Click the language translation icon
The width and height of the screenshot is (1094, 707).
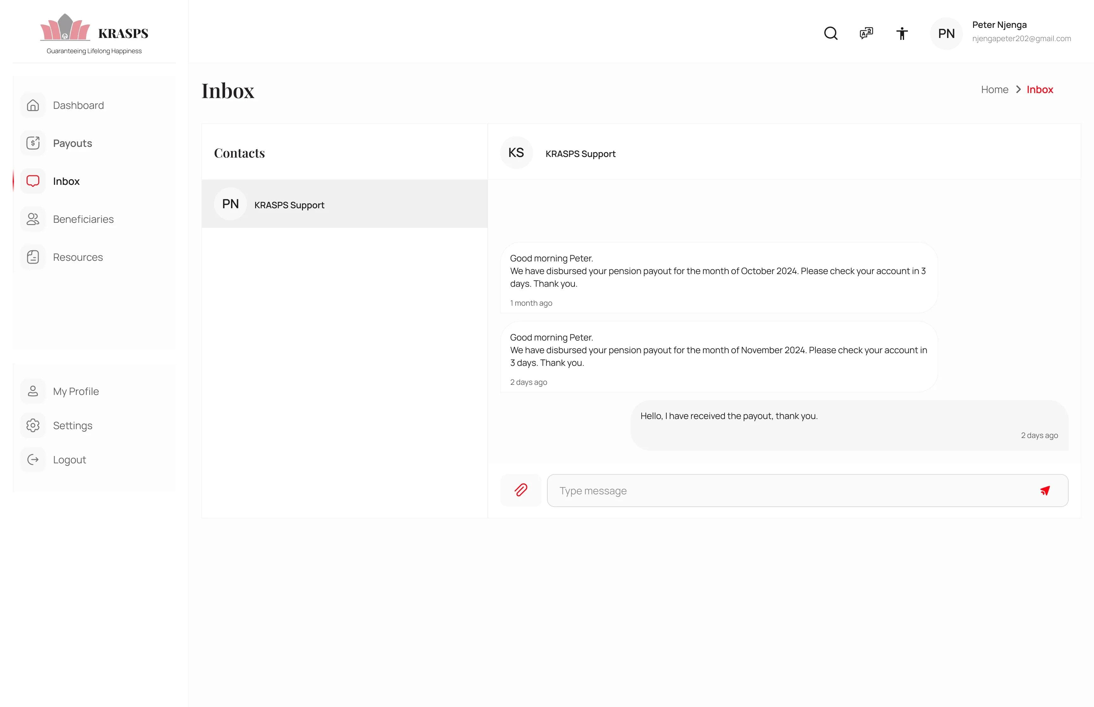[x=866, y=33]
